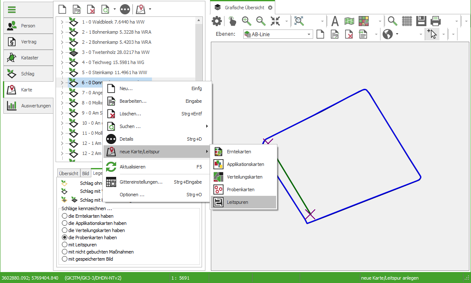The width and height of the screenshot is (471, 283).
Task: Click the print icon in map toolbar
Action: (x=436, y=21)
